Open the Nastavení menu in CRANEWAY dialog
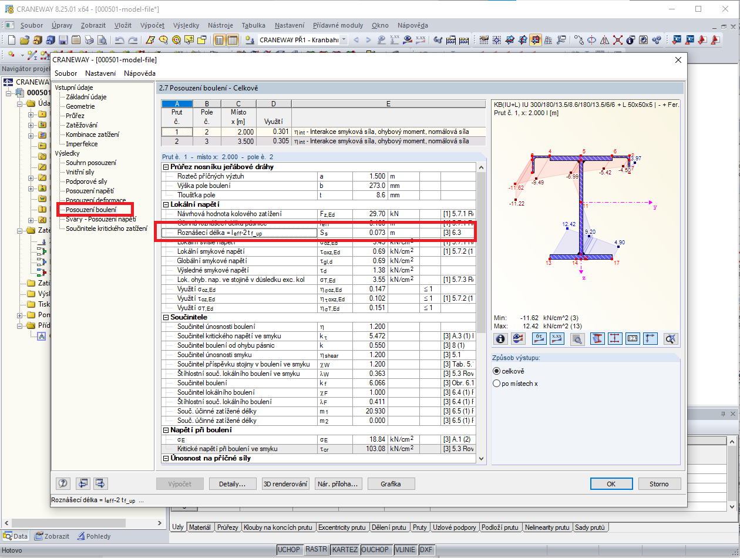The image size is (740, 558). click(x=100, y=73)
